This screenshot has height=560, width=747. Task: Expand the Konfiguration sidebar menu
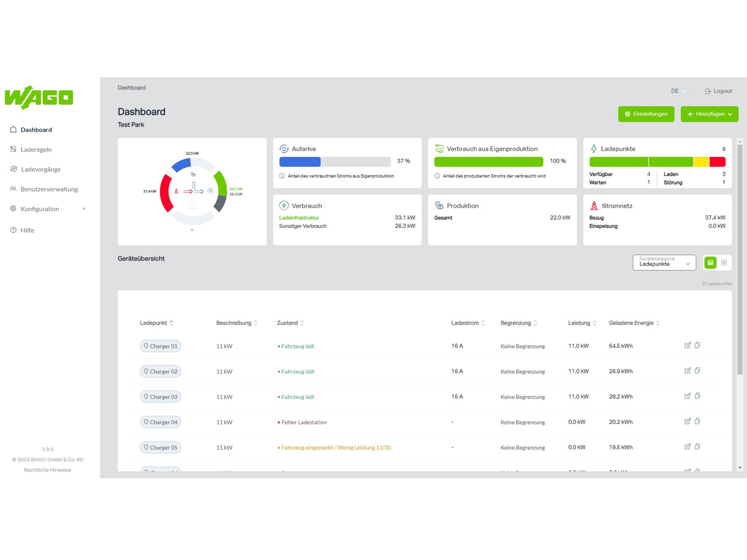[x=49, y=209]
